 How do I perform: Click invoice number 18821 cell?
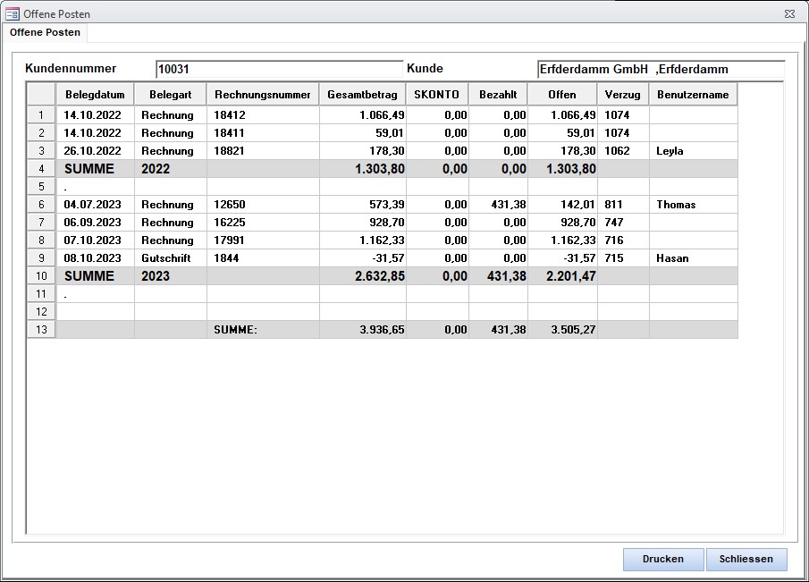[x=262, y=151]
